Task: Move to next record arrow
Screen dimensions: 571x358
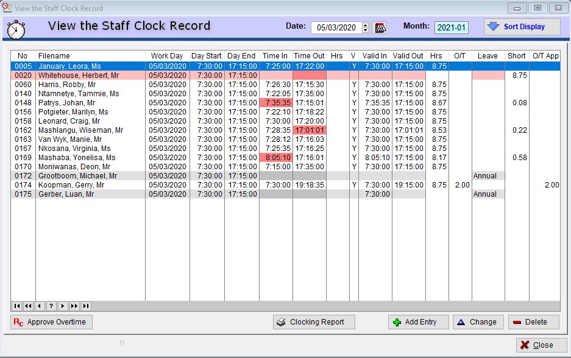Action: [x=63, y=306]
